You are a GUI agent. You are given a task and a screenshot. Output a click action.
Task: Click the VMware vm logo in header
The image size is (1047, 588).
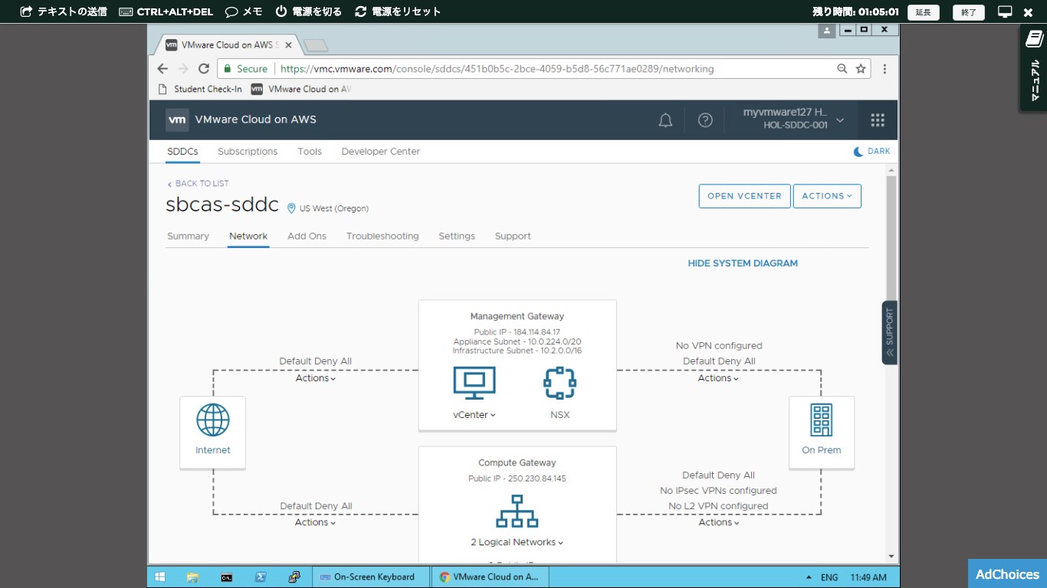177,119
